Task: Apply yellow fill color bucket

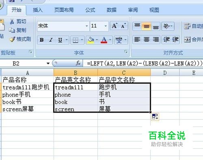Action: click(91, 40)
